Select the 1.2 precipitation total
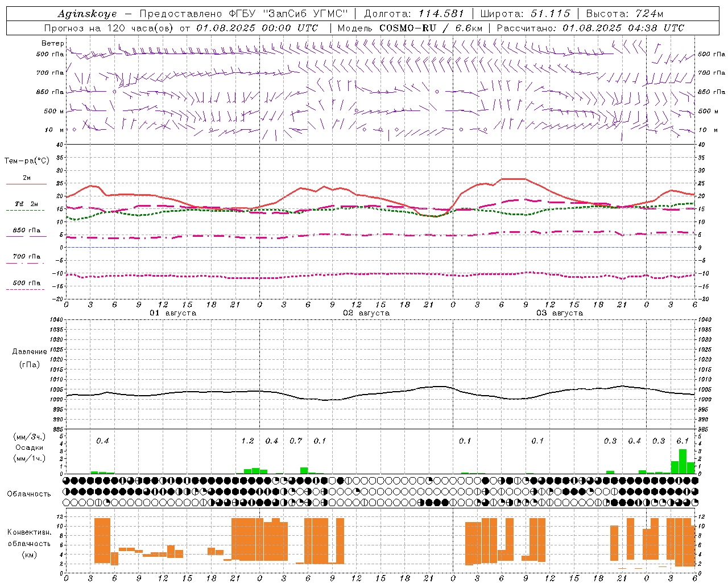Screen dimensions: 728x583 tap(247, 441)
